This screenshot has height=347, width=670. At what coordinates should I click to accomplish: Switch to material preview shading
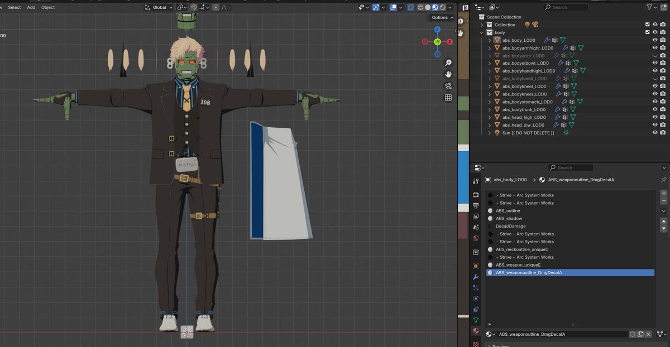pyautogui.click(x=435, y=7)
